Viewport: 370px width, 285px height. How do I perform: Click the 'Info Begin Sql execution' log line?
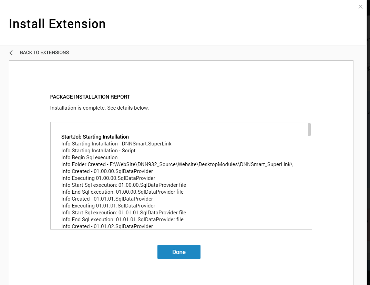click(90, 157)
